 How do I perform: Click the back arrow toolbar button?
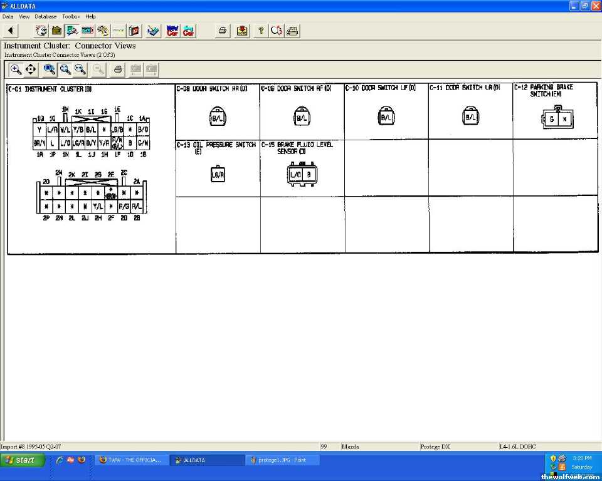pos(11,30)
